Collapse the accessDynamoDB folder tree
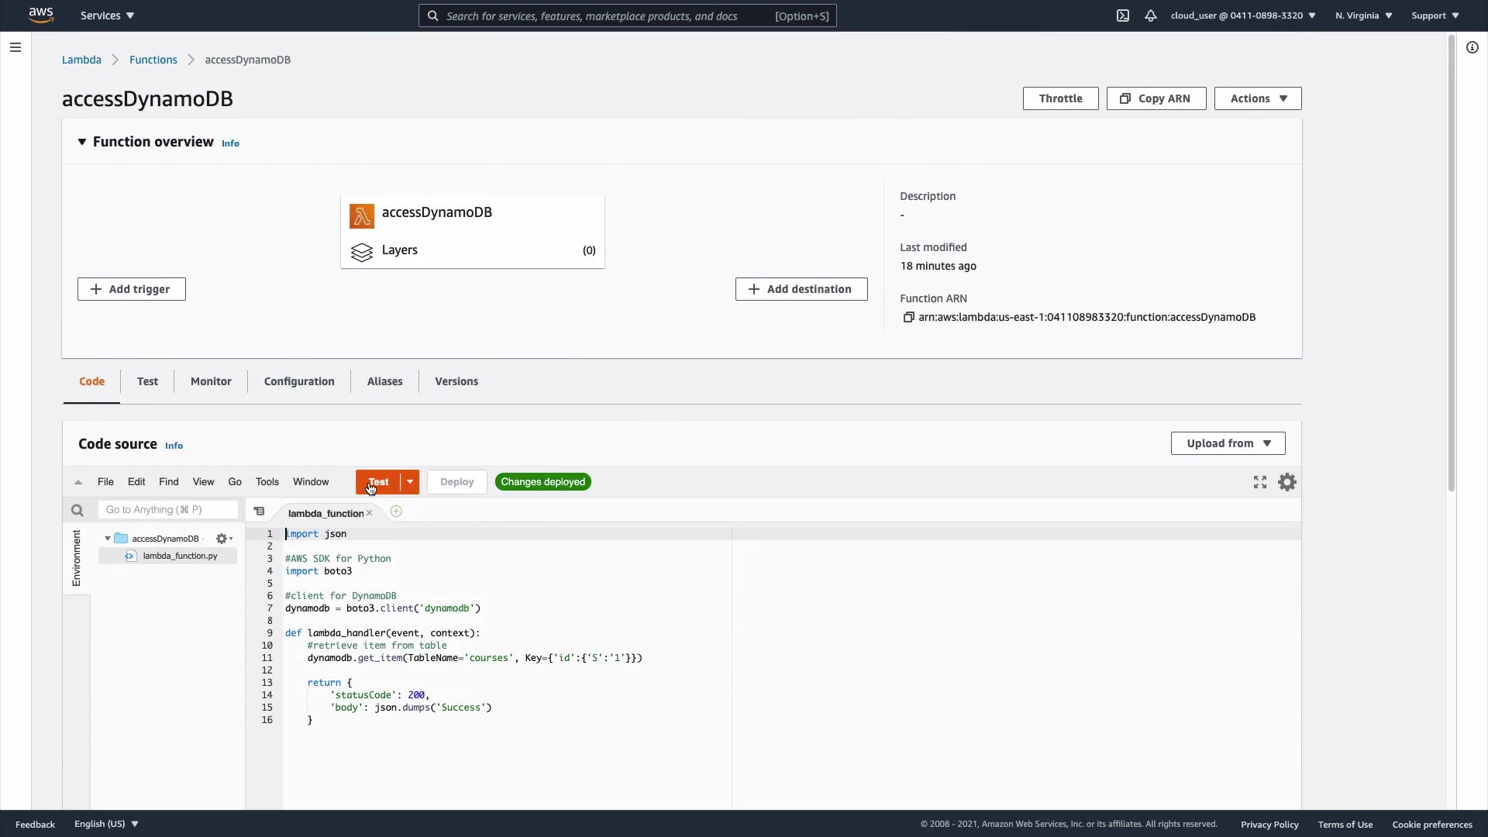 pyautogui.click(x=108, y=539)
